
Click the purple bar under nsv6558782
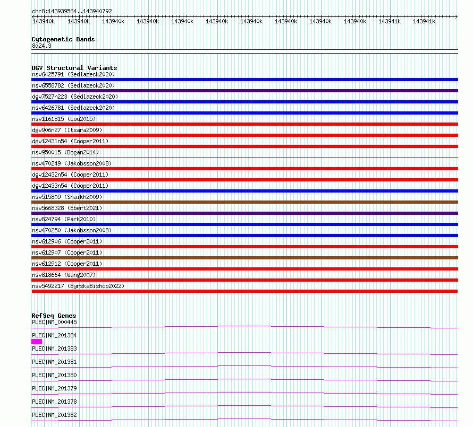coord(244,91)
